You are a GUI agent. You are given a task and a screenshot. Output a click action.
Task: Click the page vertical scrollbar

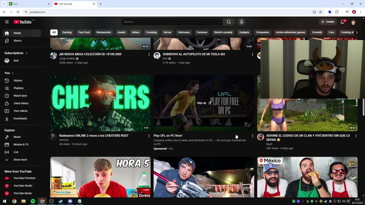pyautogui.click(x=364, y=107)
